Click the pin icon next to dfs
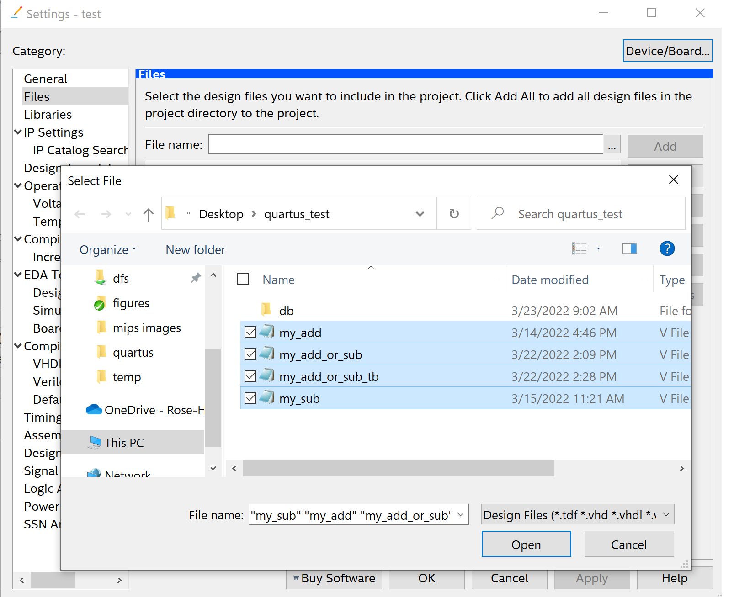The width and height of the screenshot is (750, 597). pos(196,278)
